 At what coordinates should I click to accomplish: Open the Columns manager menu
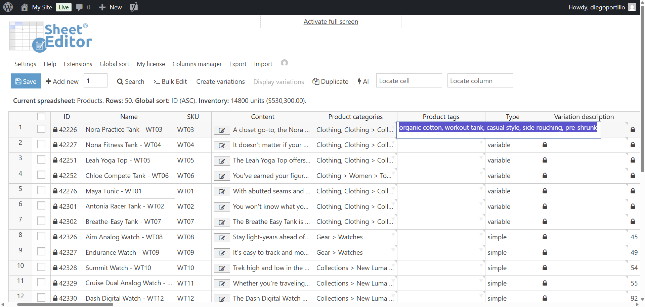coord(197,64)
